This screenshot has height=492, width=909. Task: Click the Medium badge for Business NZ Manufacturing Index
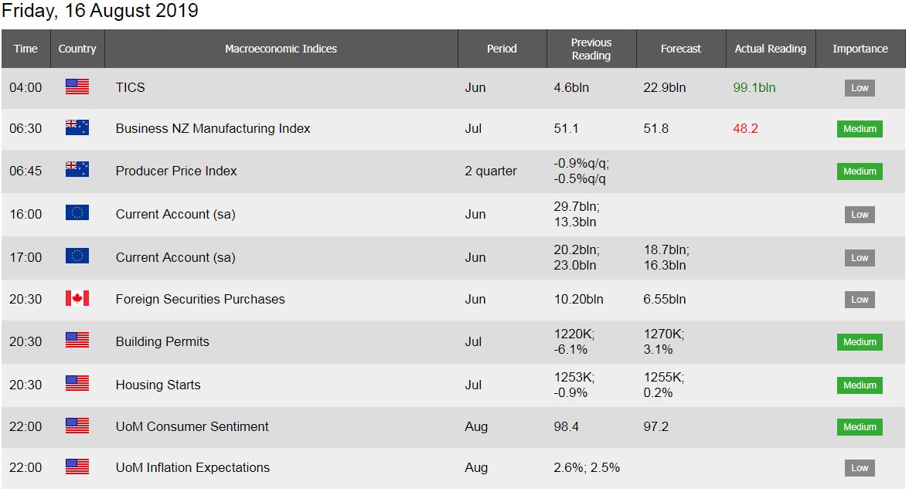[x=860, y=129]
